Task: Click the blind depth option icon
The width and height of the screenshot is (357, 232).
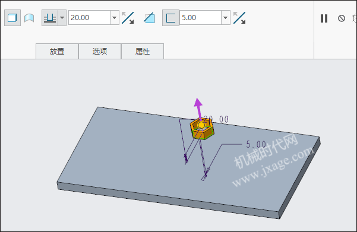Action: [x=50, y=18]
